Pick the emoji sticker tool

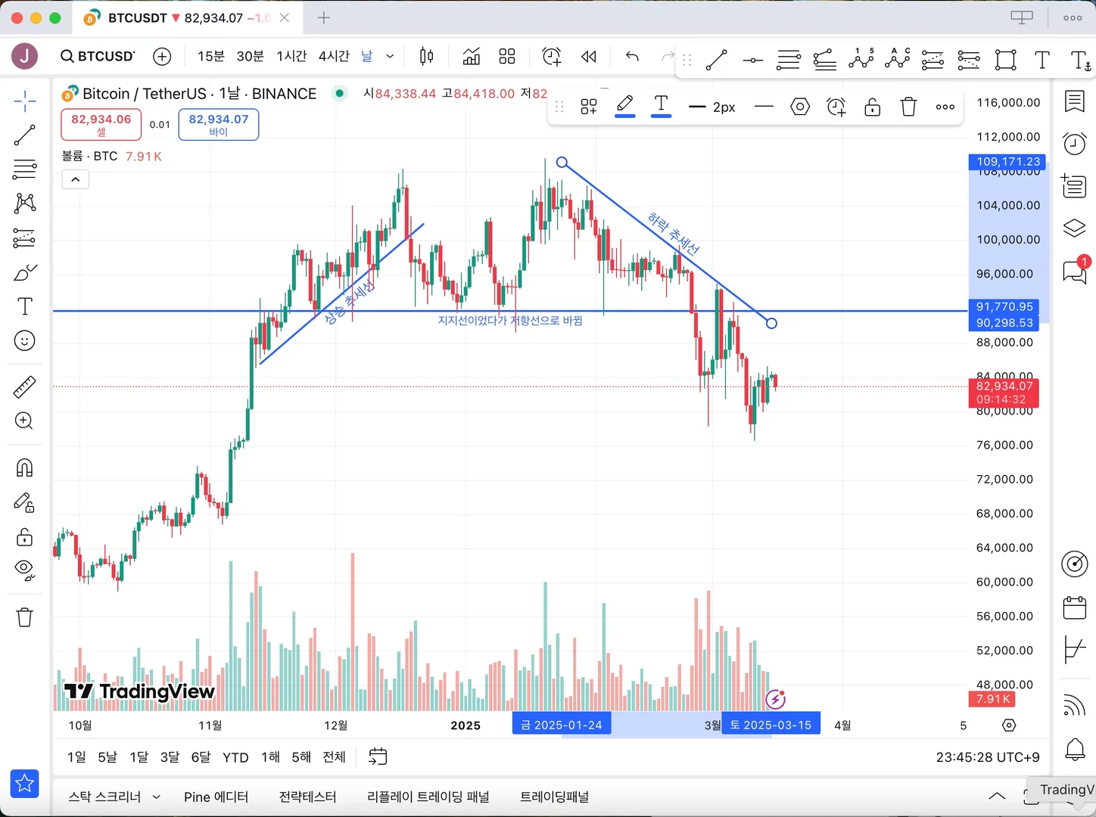coord(25,341)
